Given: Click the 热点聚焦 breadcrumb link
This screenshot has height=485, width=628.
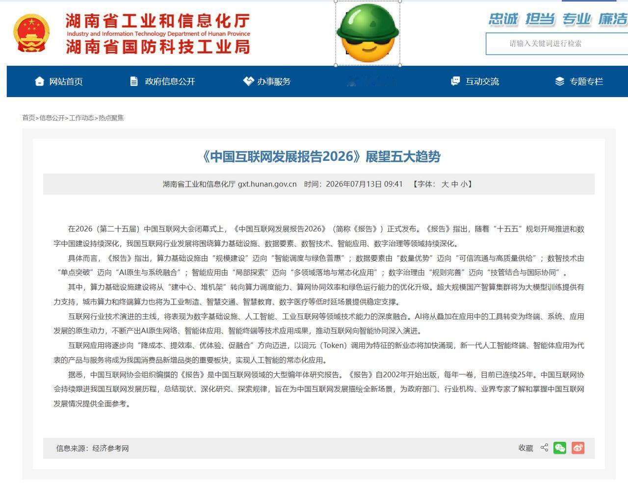Looking at the screenshot, I should point(111,118).
